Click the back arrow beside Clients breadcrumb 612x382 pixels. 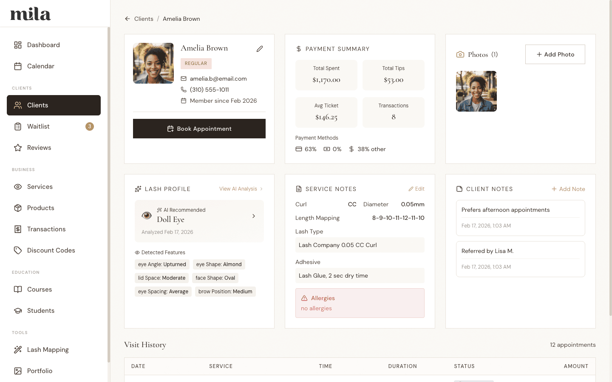tap(127, 19)
